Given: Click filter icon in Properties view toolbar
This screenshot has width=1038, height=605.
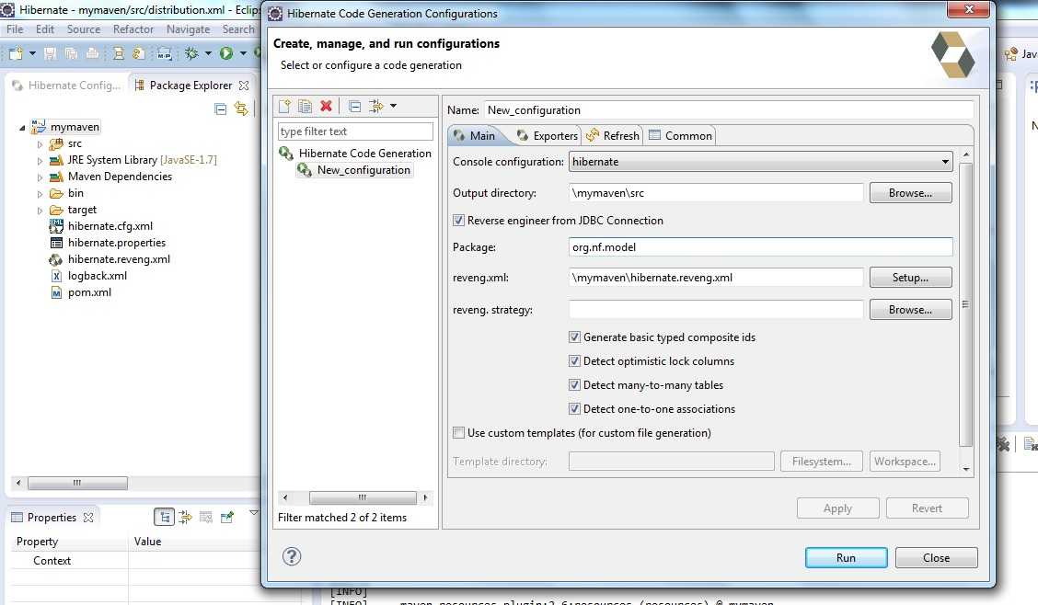Looking at the screenshot, I should (185, 517).
